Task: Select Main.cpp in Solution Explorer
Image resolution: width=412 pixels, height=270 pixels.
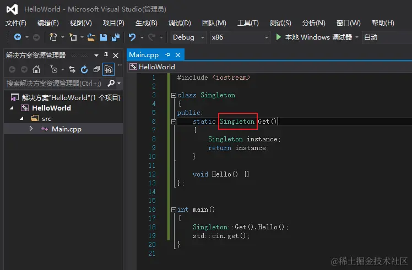Action: pos(63,129)
